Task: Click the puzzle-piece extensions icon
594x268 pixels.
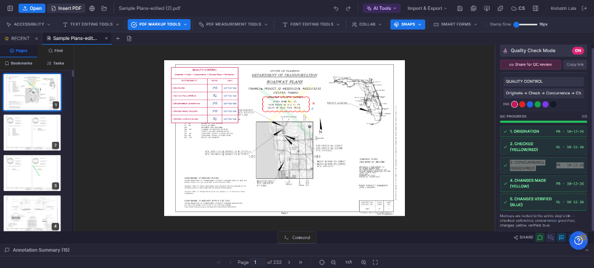Action: click(500, 8)
